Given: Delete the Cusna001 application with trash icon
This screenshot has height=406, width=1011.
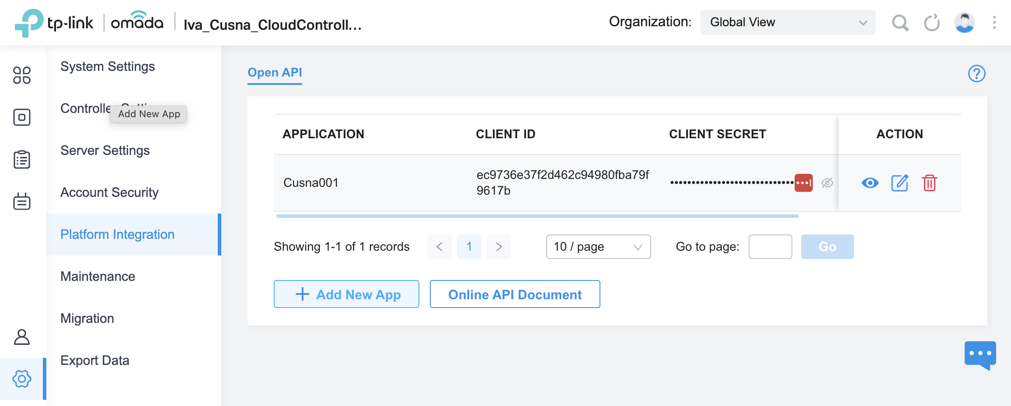Looking at the screenshot, I should [x=929, y=183].
